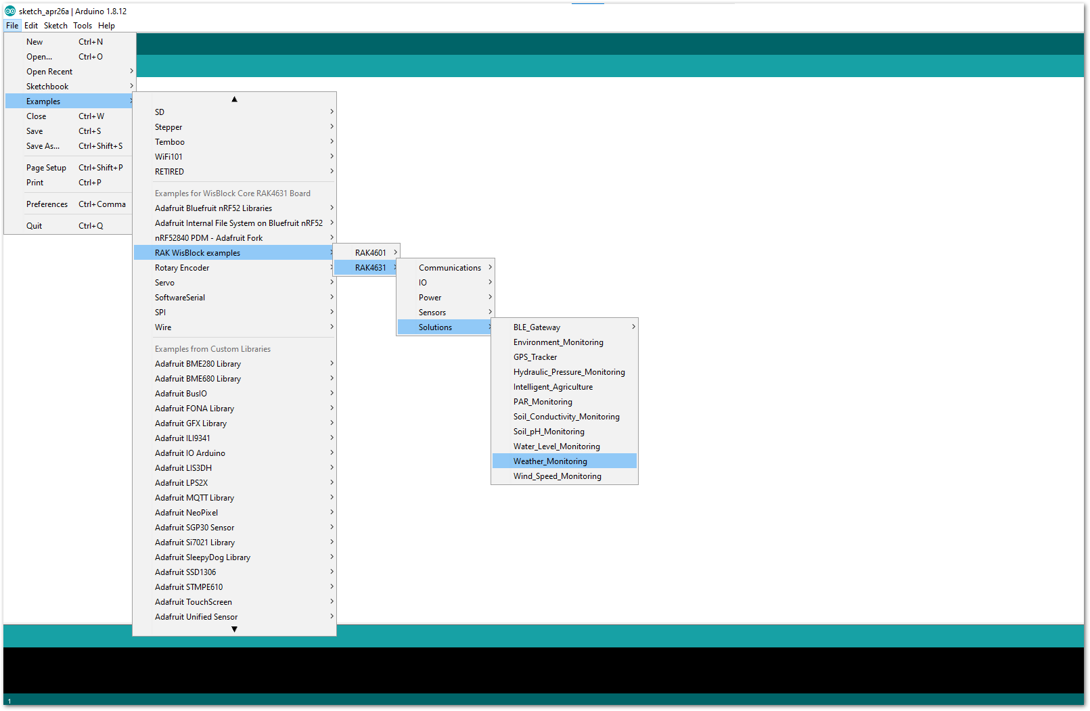Choose Close in the File menu
Image resolution: width=1090 pixels, height=711 pixels.
click(x=70, y=116)
